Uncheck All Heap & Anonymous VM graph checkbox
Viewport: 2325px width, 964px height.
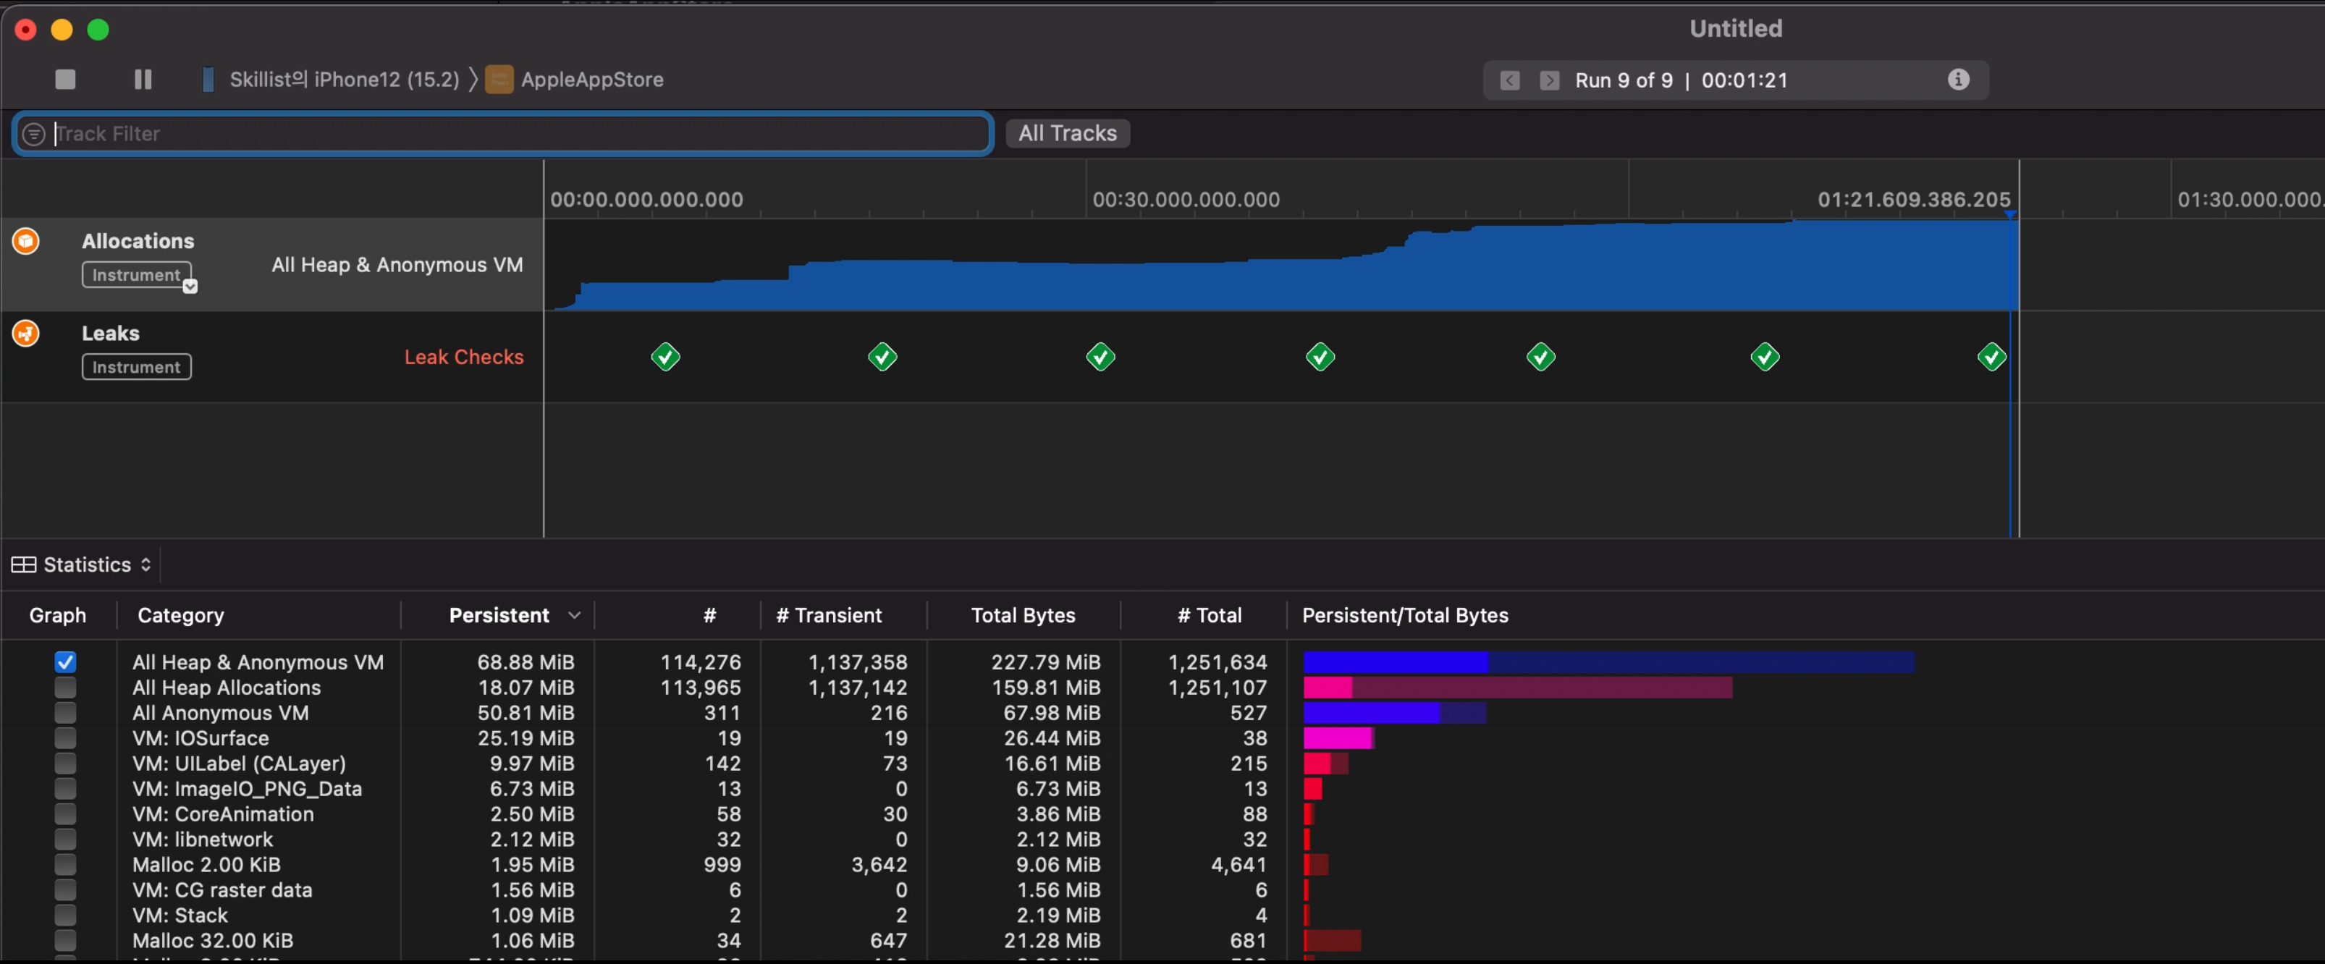65,661
